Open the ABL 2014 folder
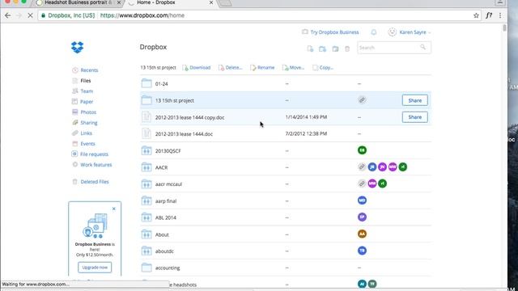Image resolution: width=518 pixels, height=291 pixels. pyautogui.click(x=165, y=217)
